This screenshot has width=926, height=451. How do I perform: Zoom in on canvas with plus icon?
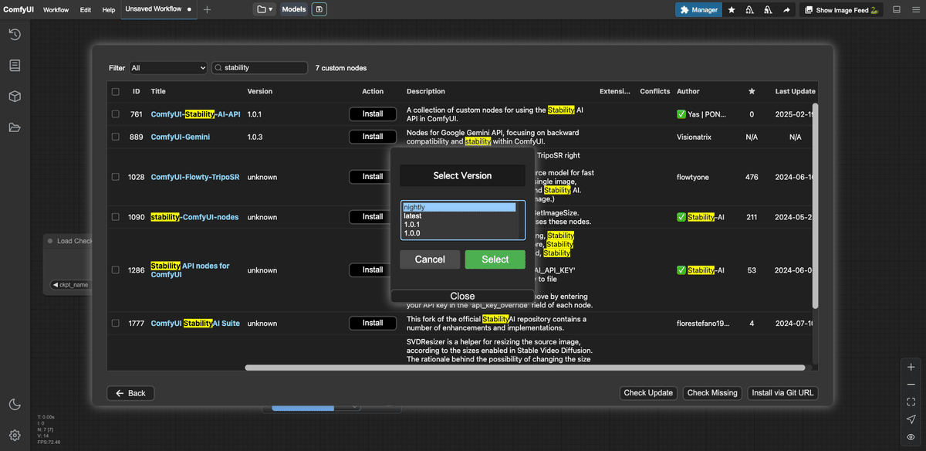(x=911, y=368)
